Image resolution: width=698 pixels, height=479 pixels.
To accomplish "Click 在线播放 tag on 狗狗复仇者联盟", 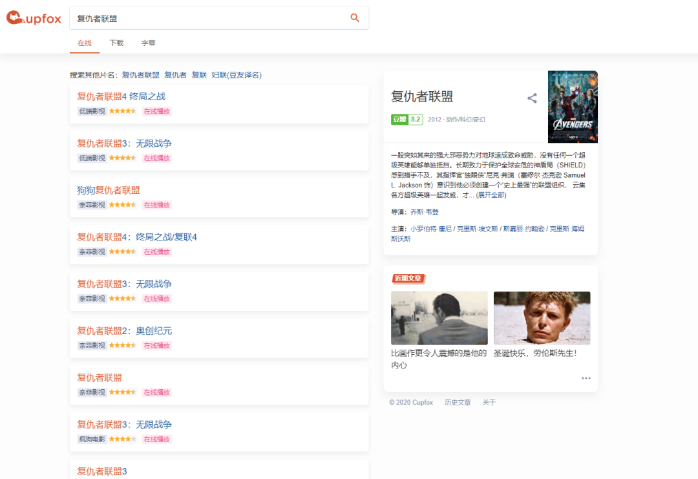I will (156, 205).
